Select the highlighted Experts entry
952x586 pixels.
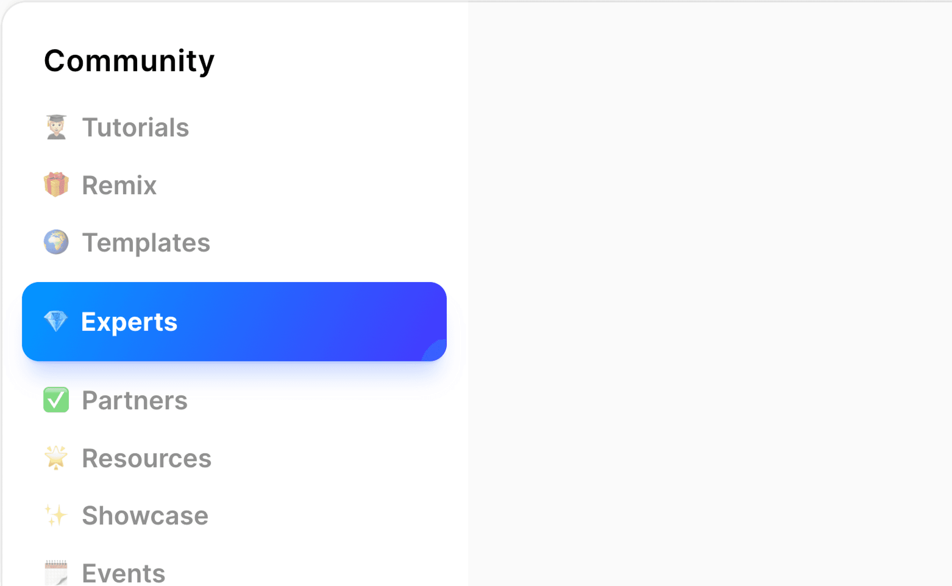[129, 321]
